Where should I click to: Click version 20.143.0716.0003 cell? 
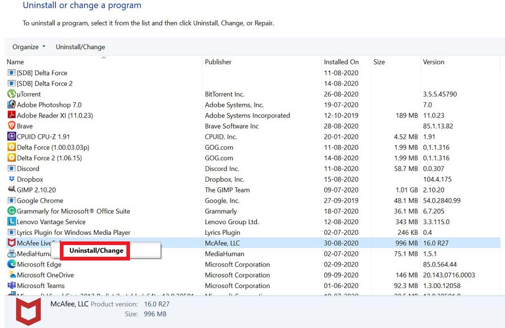pyautogui.click(x=449, y=275)
